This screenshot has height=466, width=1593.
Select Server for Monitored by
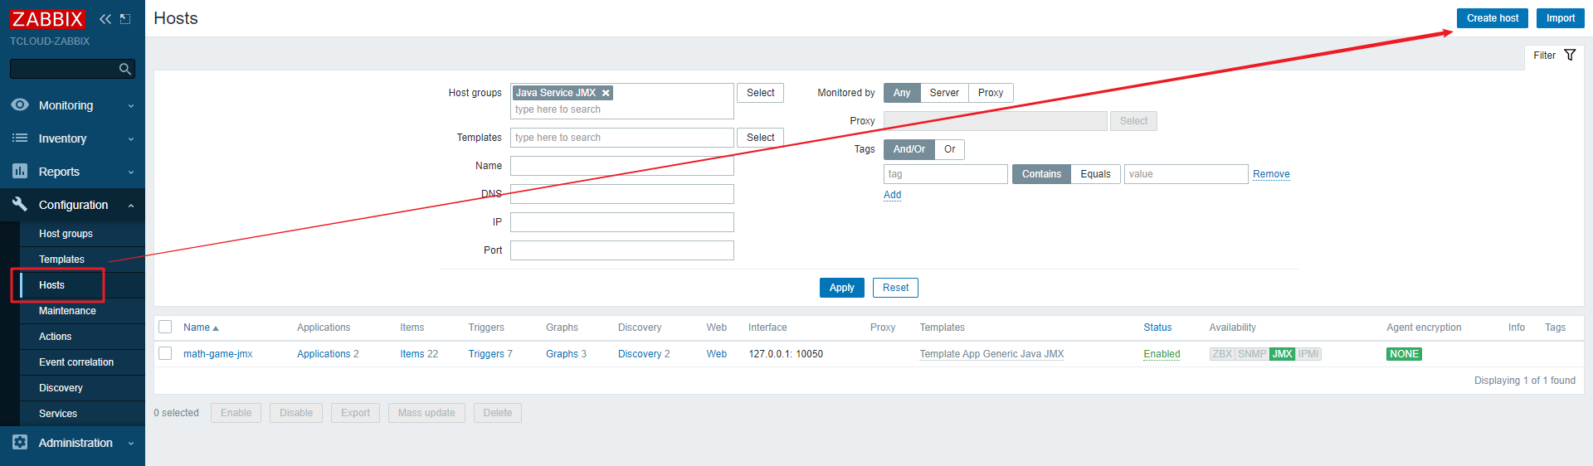pyautogui.click(x=944, y=93)
